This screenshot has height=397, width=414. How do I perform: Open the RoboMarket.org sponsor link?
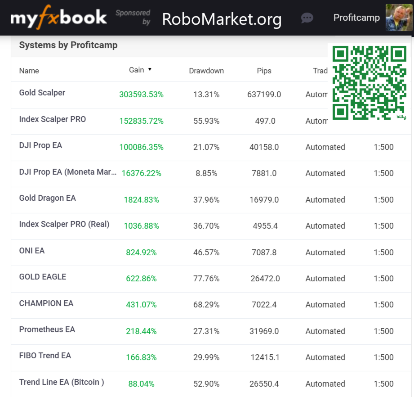[x=222, y=19]
